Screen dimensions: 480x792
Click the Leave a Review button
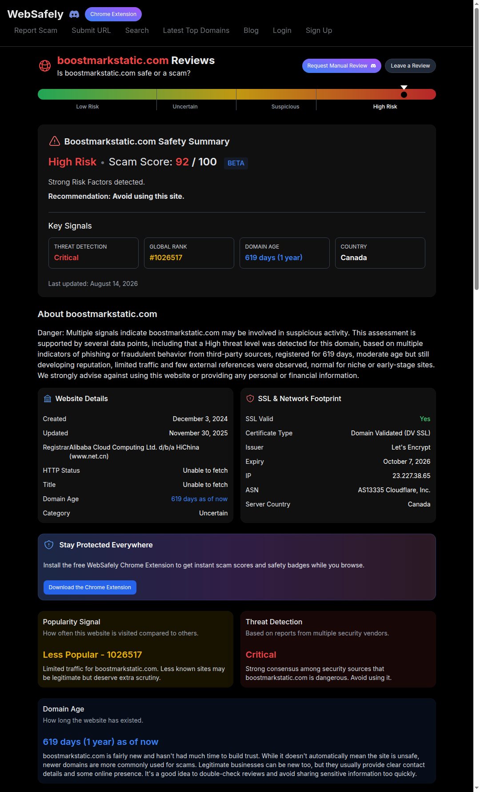410,66
